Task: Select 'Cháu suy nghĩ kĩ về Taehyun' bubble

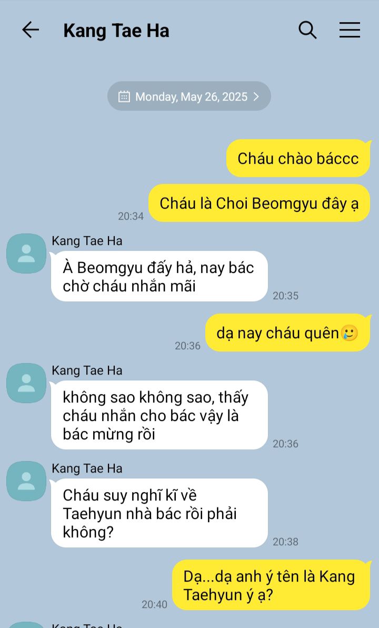Action: coord(159,513)
